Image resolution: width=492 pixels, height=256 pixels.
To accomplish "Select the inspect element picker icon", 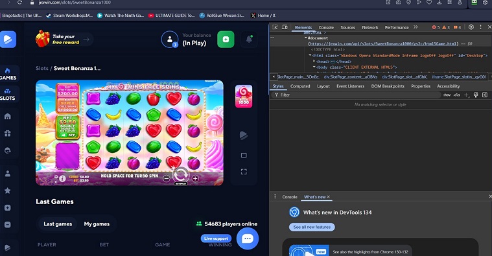I will (275, 27).
